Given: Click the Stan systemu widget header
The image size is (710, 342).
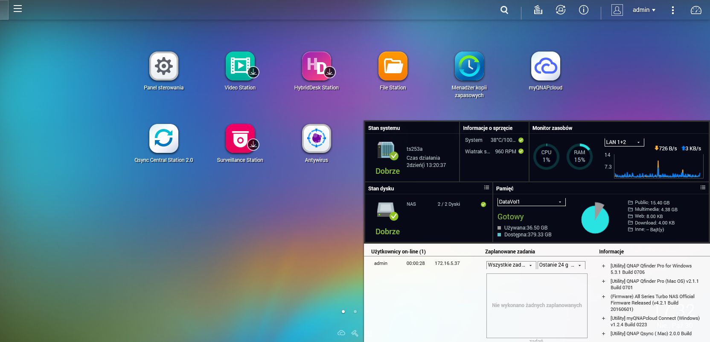Looking at the screenshot, I should 384,128.
